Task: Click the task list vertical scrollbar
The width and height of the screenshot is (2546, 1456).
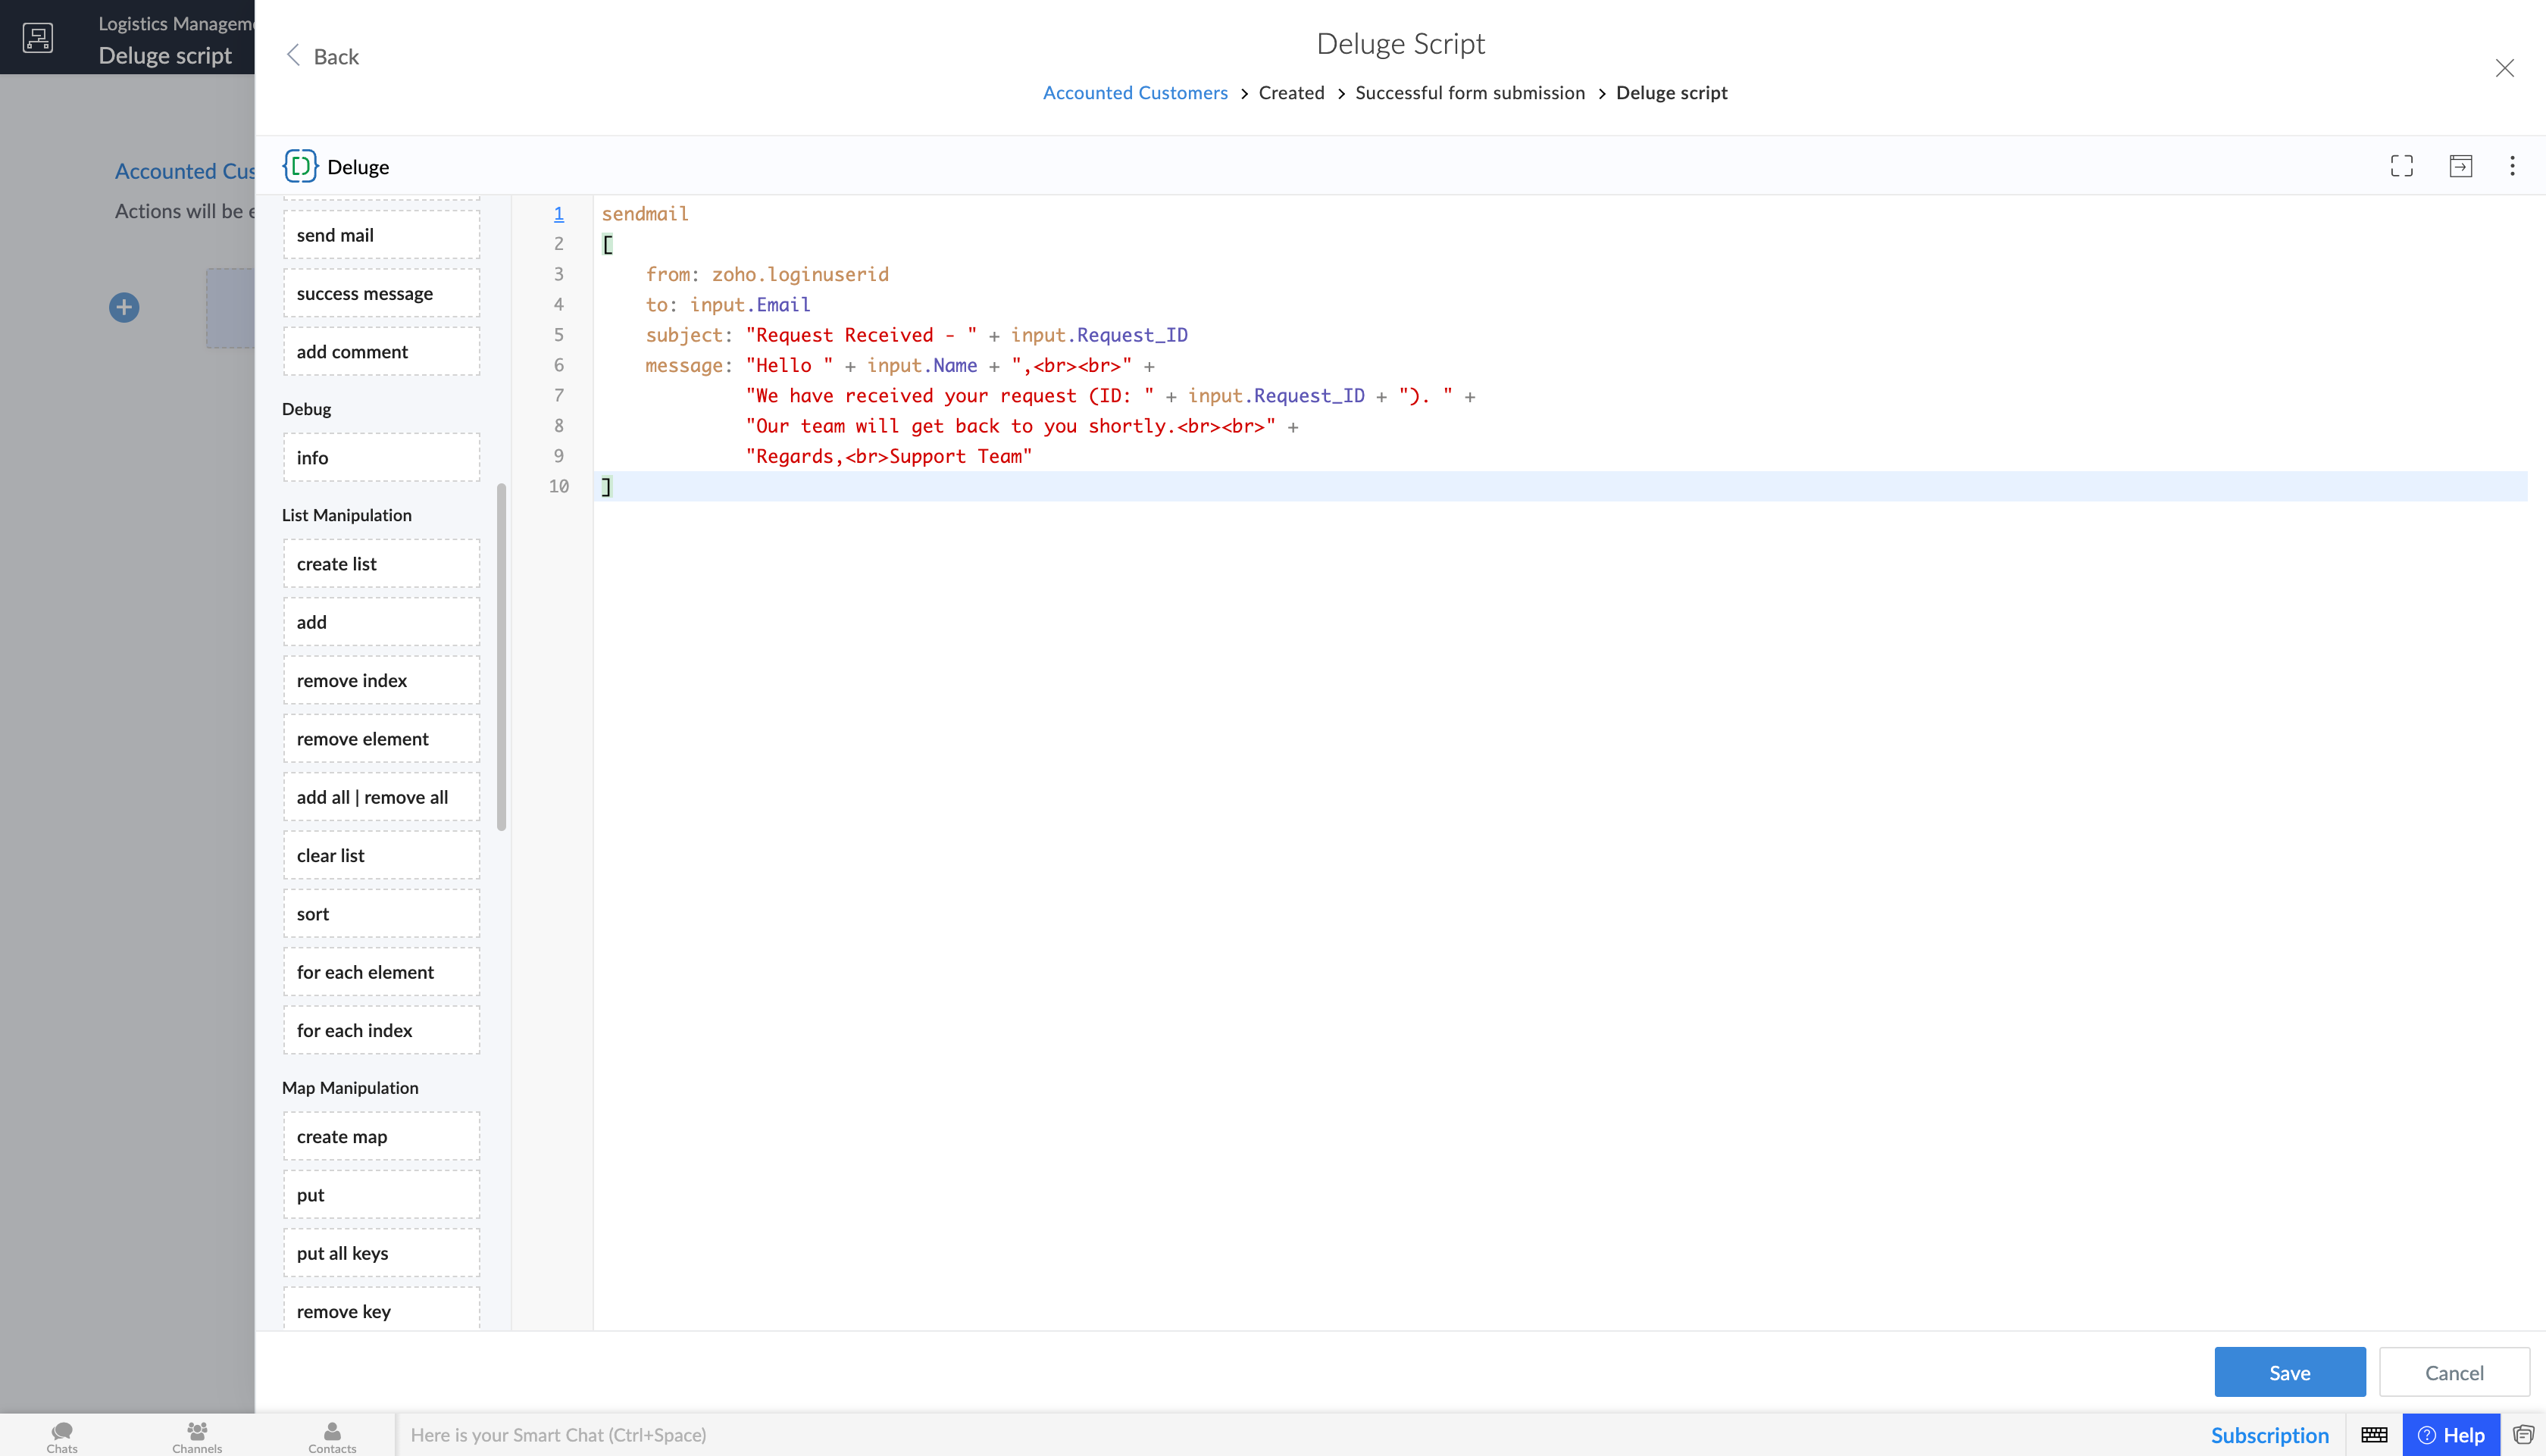Action: tap(501, 657)
